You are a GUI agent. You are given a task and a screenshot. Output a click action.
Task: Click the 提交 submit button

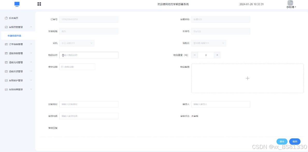click(282, 141)
